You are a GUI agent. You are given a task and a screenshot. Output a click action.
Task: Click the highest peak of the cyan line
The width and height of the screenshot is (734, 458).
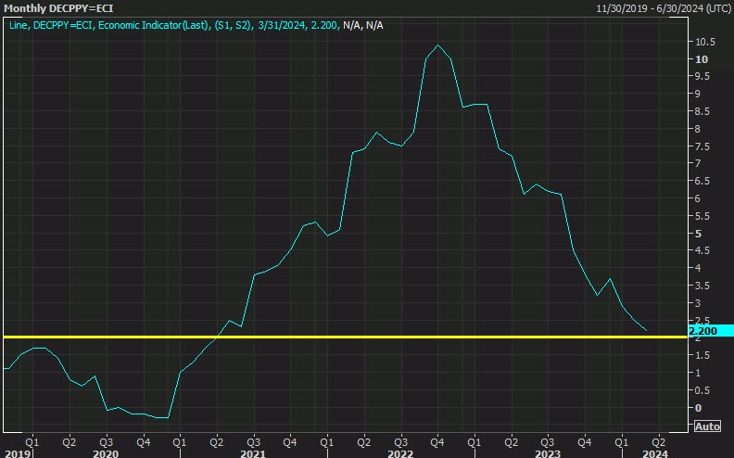(437, 45)
